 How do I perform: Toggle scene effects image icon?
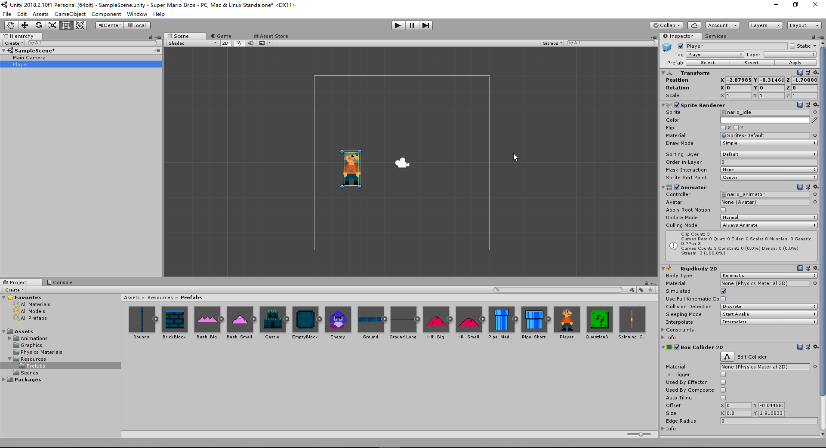[262, 43]
